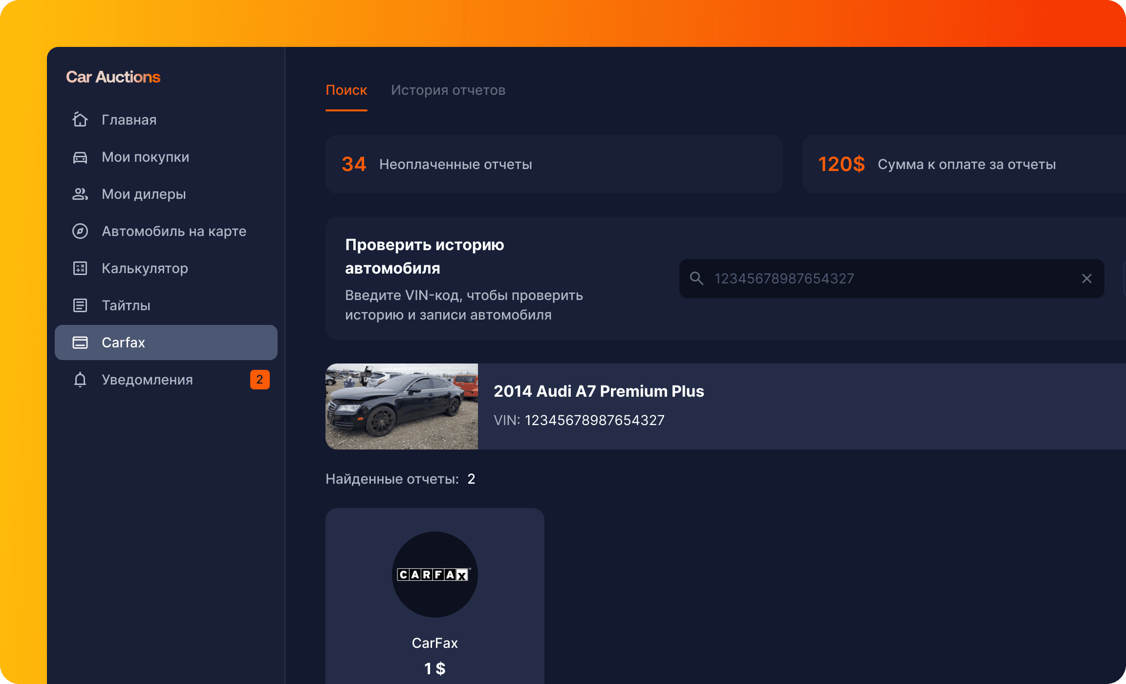The width and height of the screenshot is (1126, 684).
Task: Select the Поиск tab
Action: point(346,90)
